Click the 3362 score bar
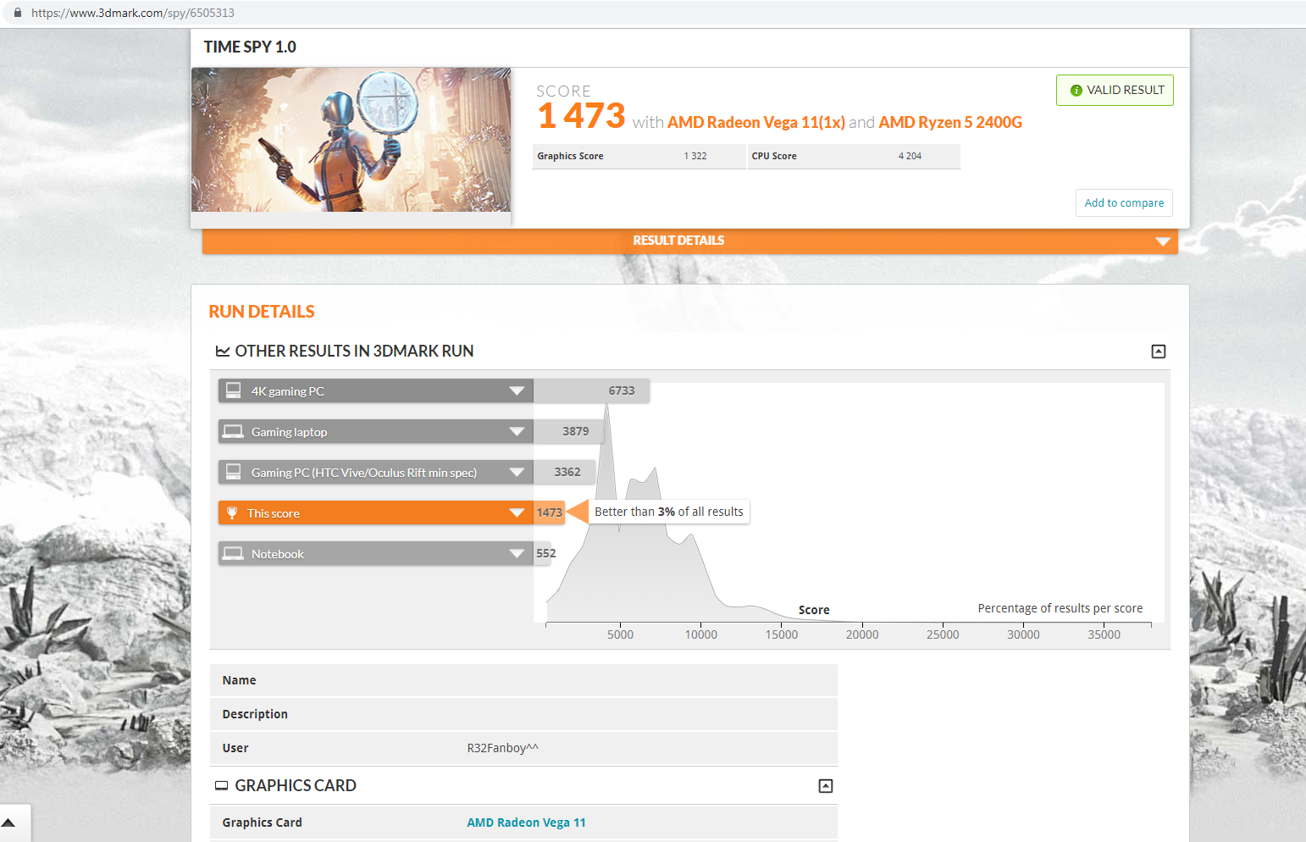This screenshot has height=842, width=1306. 564,472
